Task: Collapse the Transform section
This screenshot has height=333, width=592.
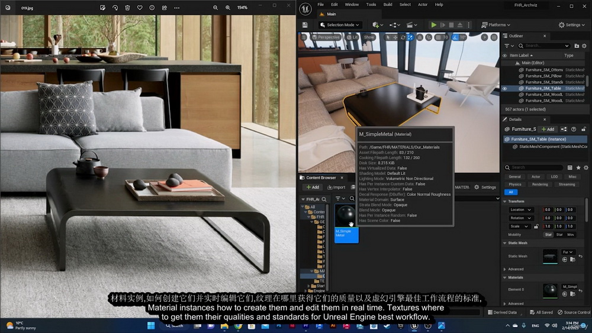Action: [x=505, y=201]
